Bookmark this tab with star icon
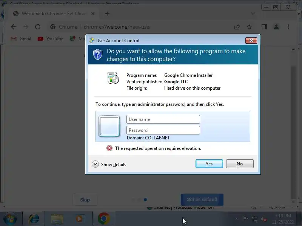This screenshot has width=302, height=226. click(x=249, y=27)
